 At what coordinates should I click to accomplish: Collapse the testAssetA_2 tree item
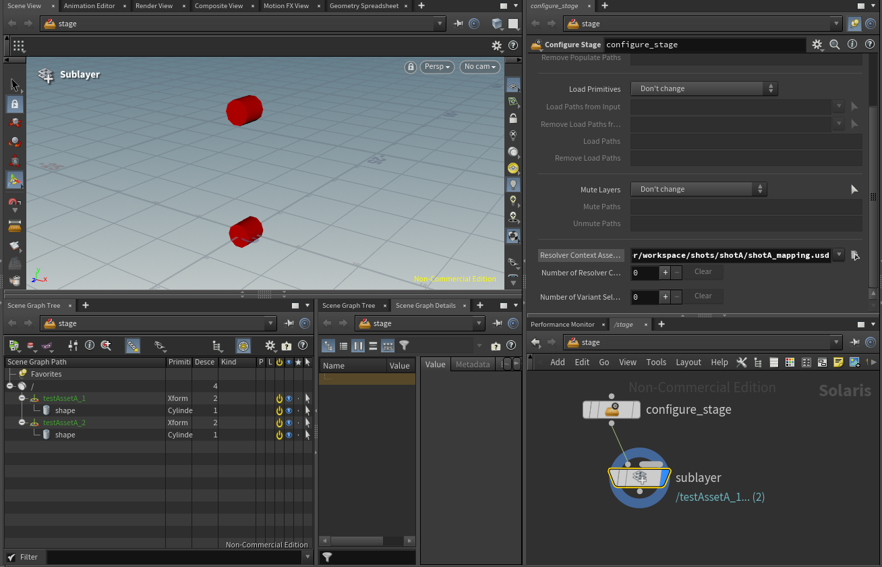tap(22, 423)
